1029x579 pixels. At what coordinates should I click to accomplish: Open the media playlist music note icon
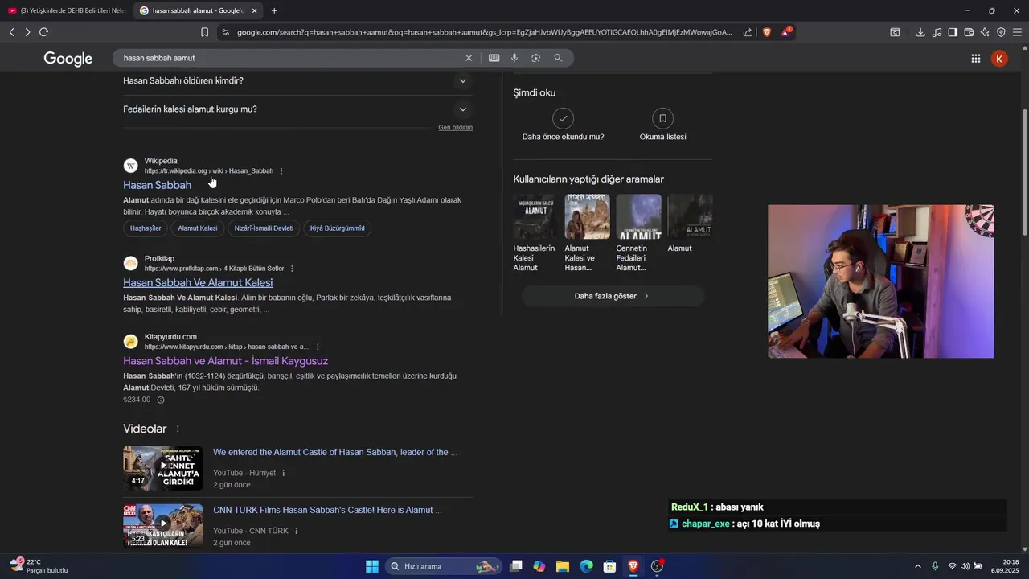point(937,32)
